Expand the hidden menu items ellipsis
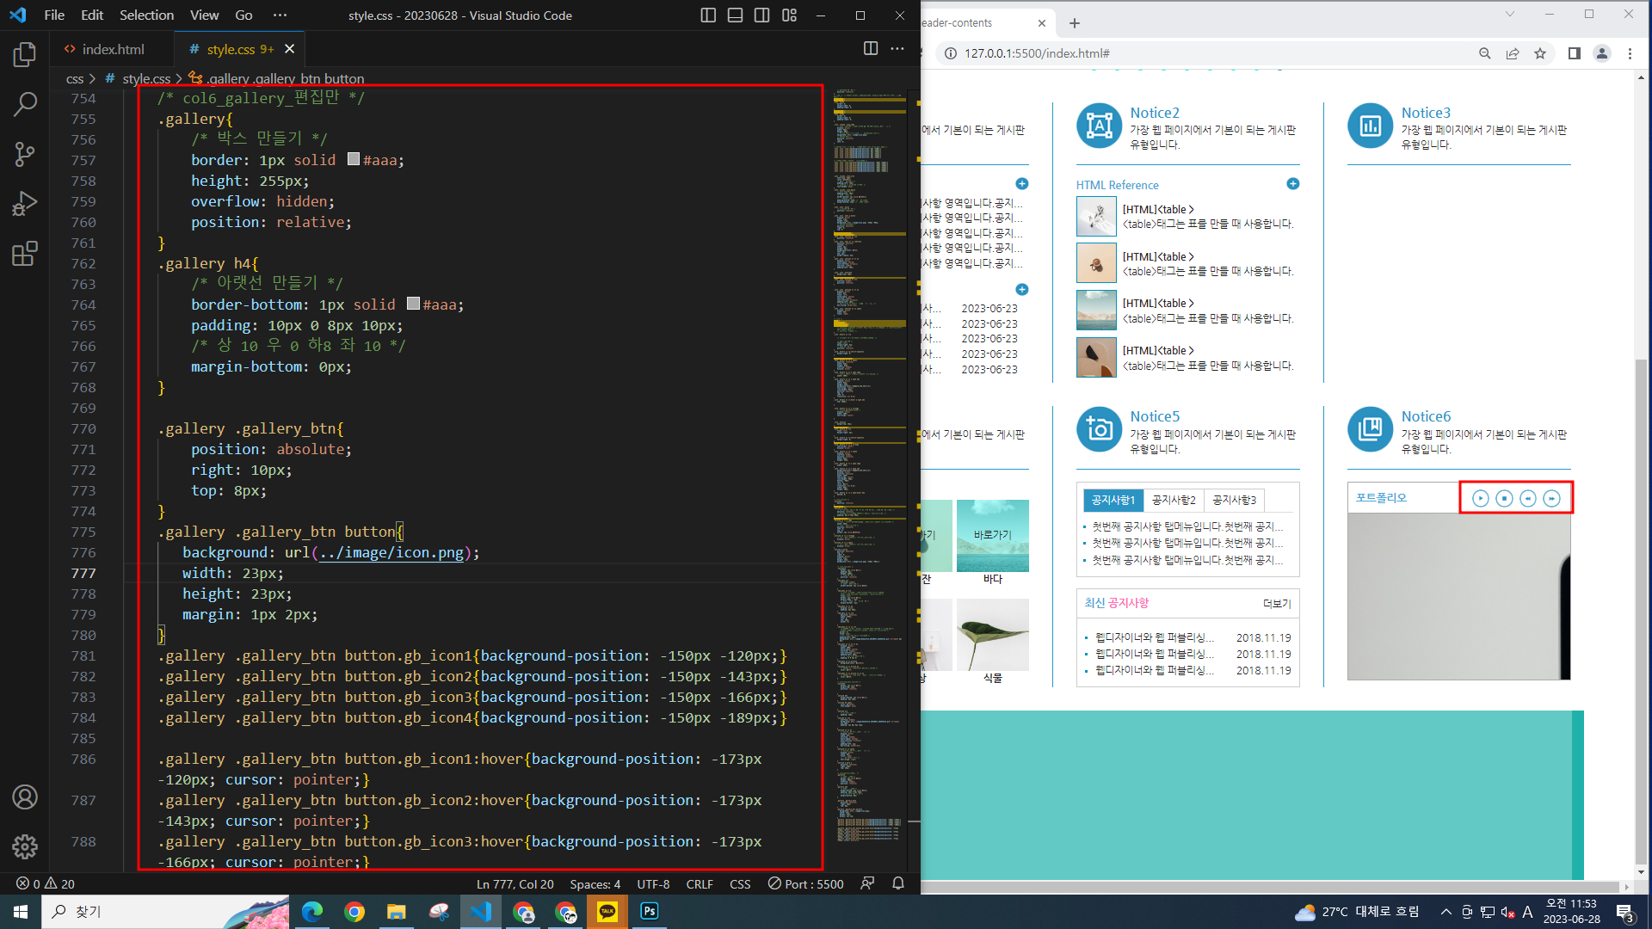The height and width of the screenshot is (929, 1652). tap(280, 15)
